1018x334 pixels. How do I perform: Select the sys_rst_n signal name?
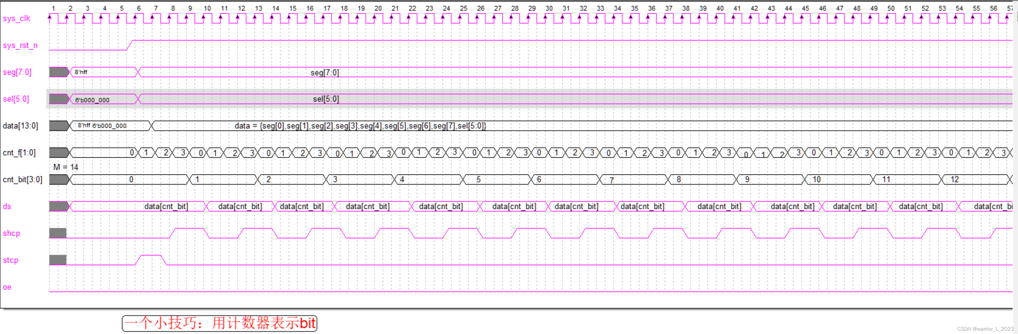20,45
